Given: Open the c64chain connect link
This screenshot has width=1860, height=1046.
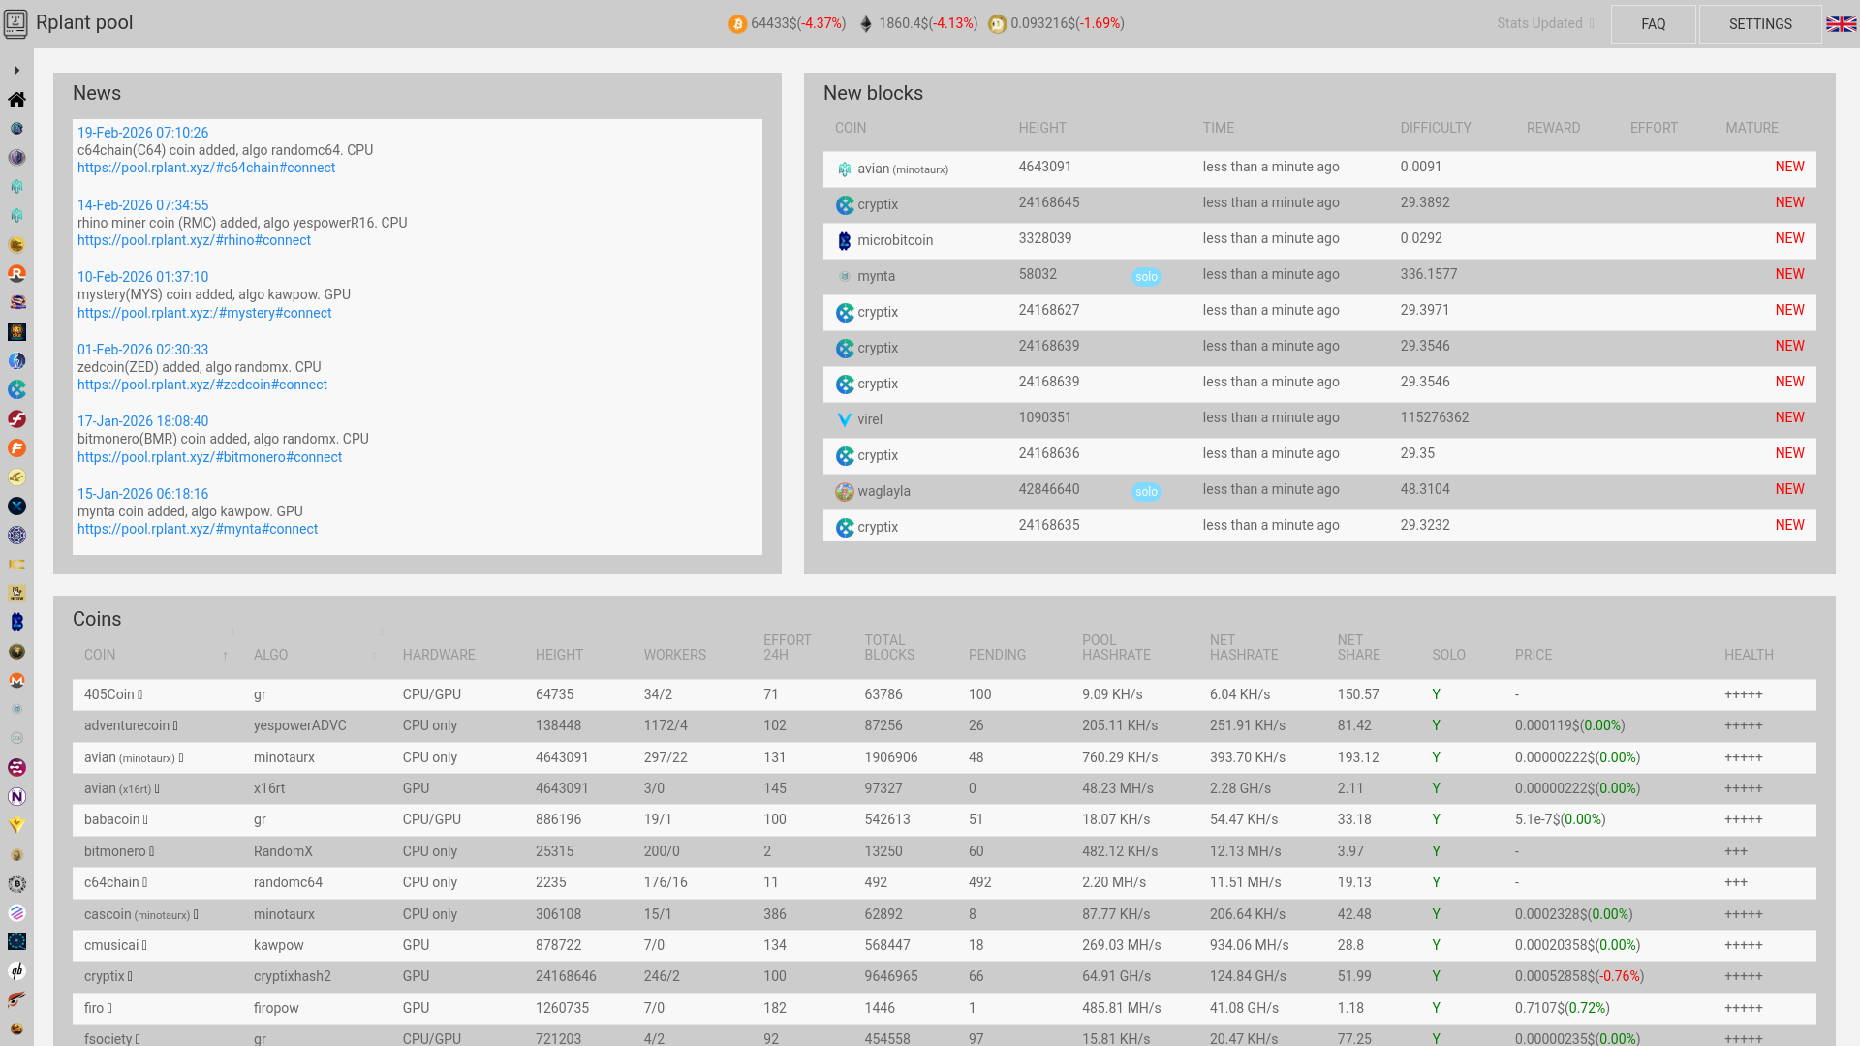Looking at the screenshot, I should [206, 168].
